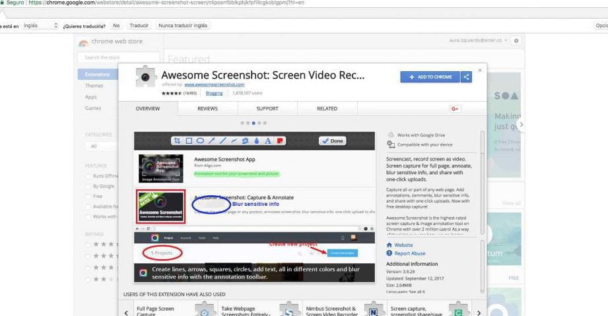The height and width of the screenshot is (316, 608).
Task: Click Full Page Screen Capture puzzle icon
Action: (205, 310)
